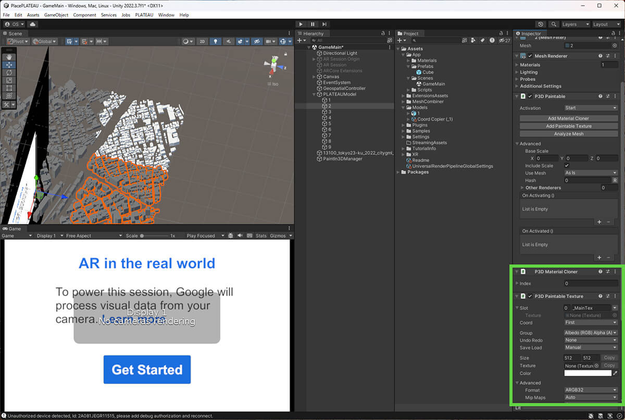Click the Hash R reset button
Viewport: 625px width, 420px height.
click(x=615, y=180)
